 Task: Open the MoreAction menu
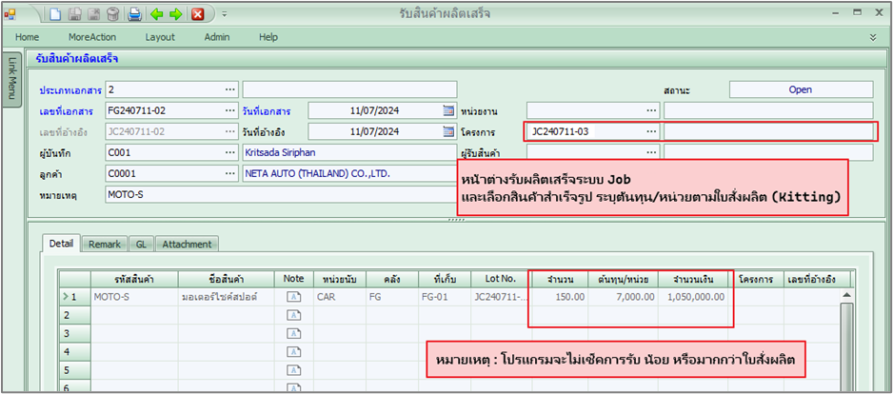point(91,36)
